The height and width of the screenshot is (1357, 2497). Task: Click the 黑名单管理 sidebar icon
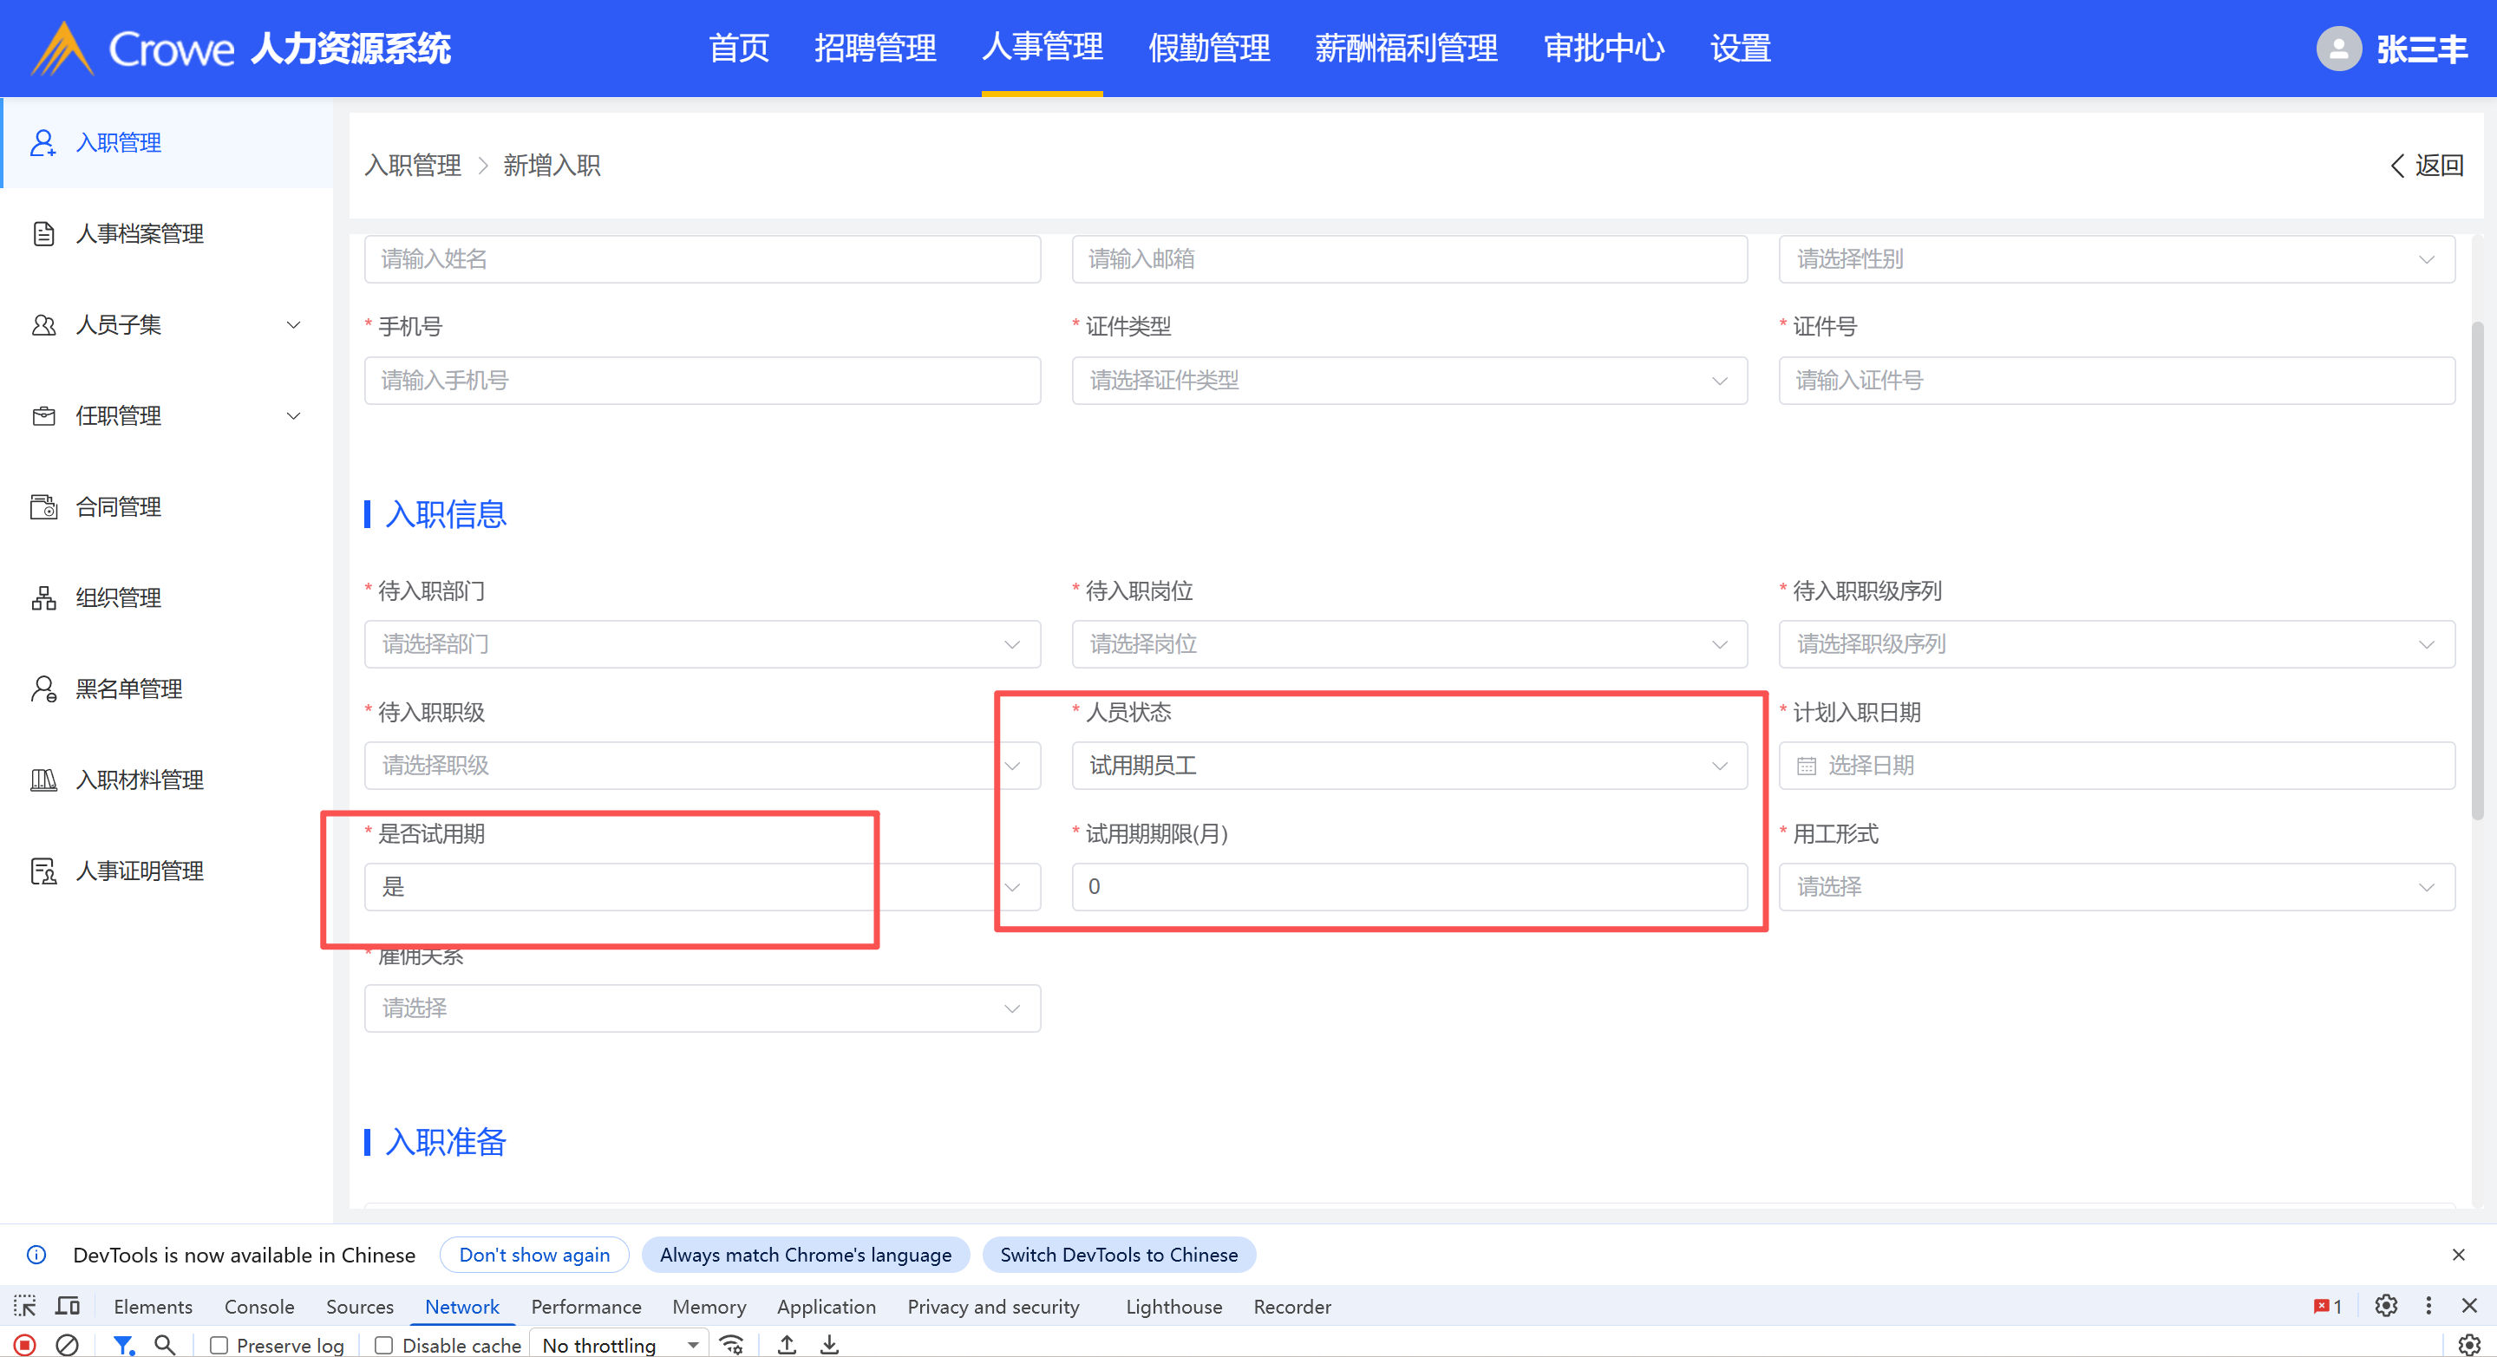tap(42, 689)
